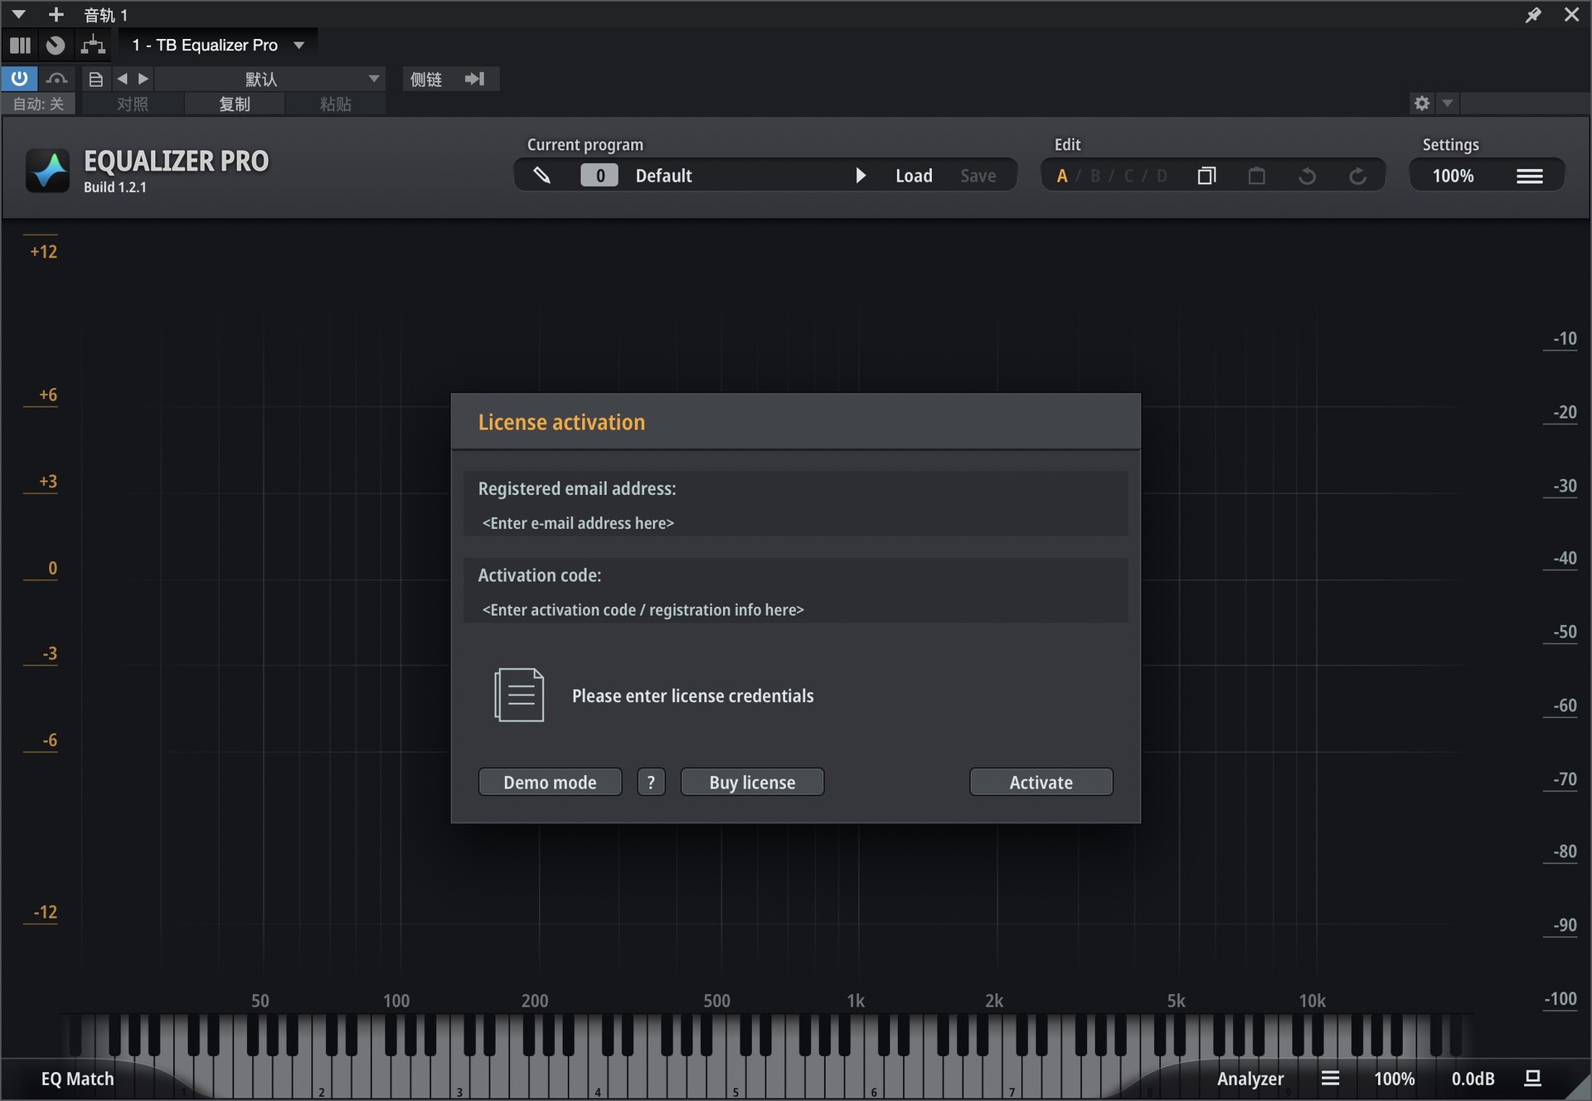Click the undo arrow icon
This screenshot has width=1592, height=1101.
click(1308, 176)
